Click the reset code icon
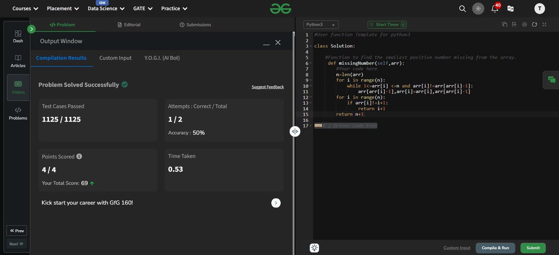Viewport: 559px width, 255px height. point(534,25)
